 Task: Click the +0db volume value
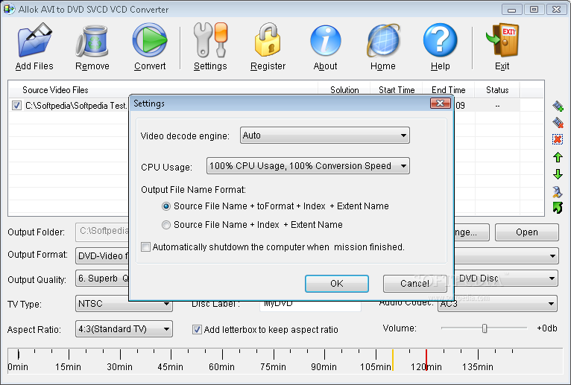point(547,328)
